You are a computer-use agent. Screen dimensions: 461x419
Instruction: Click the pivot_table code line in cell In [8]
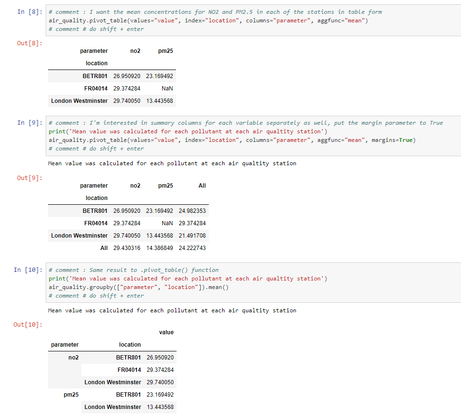pyautogui.click(x=208, y=20)
